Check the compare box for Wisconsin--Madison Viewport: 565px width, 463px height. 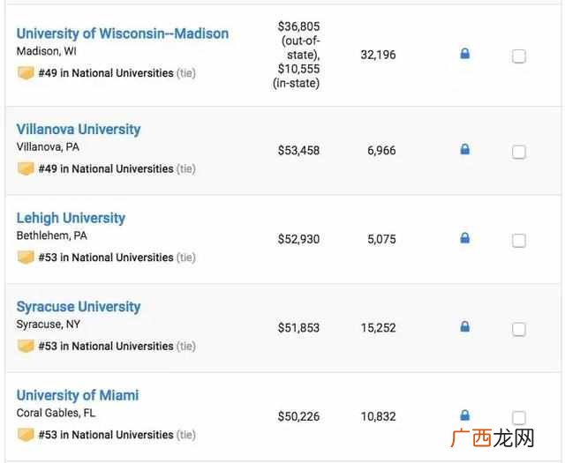click(519, 56)
